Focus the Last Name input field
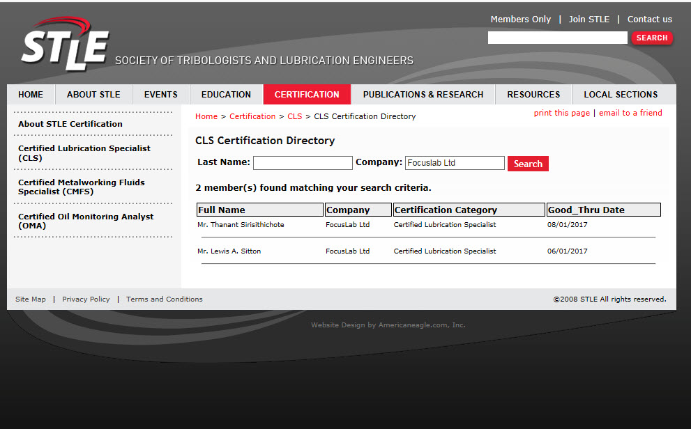This screenshot has width=691, height=429. point(303,163)
